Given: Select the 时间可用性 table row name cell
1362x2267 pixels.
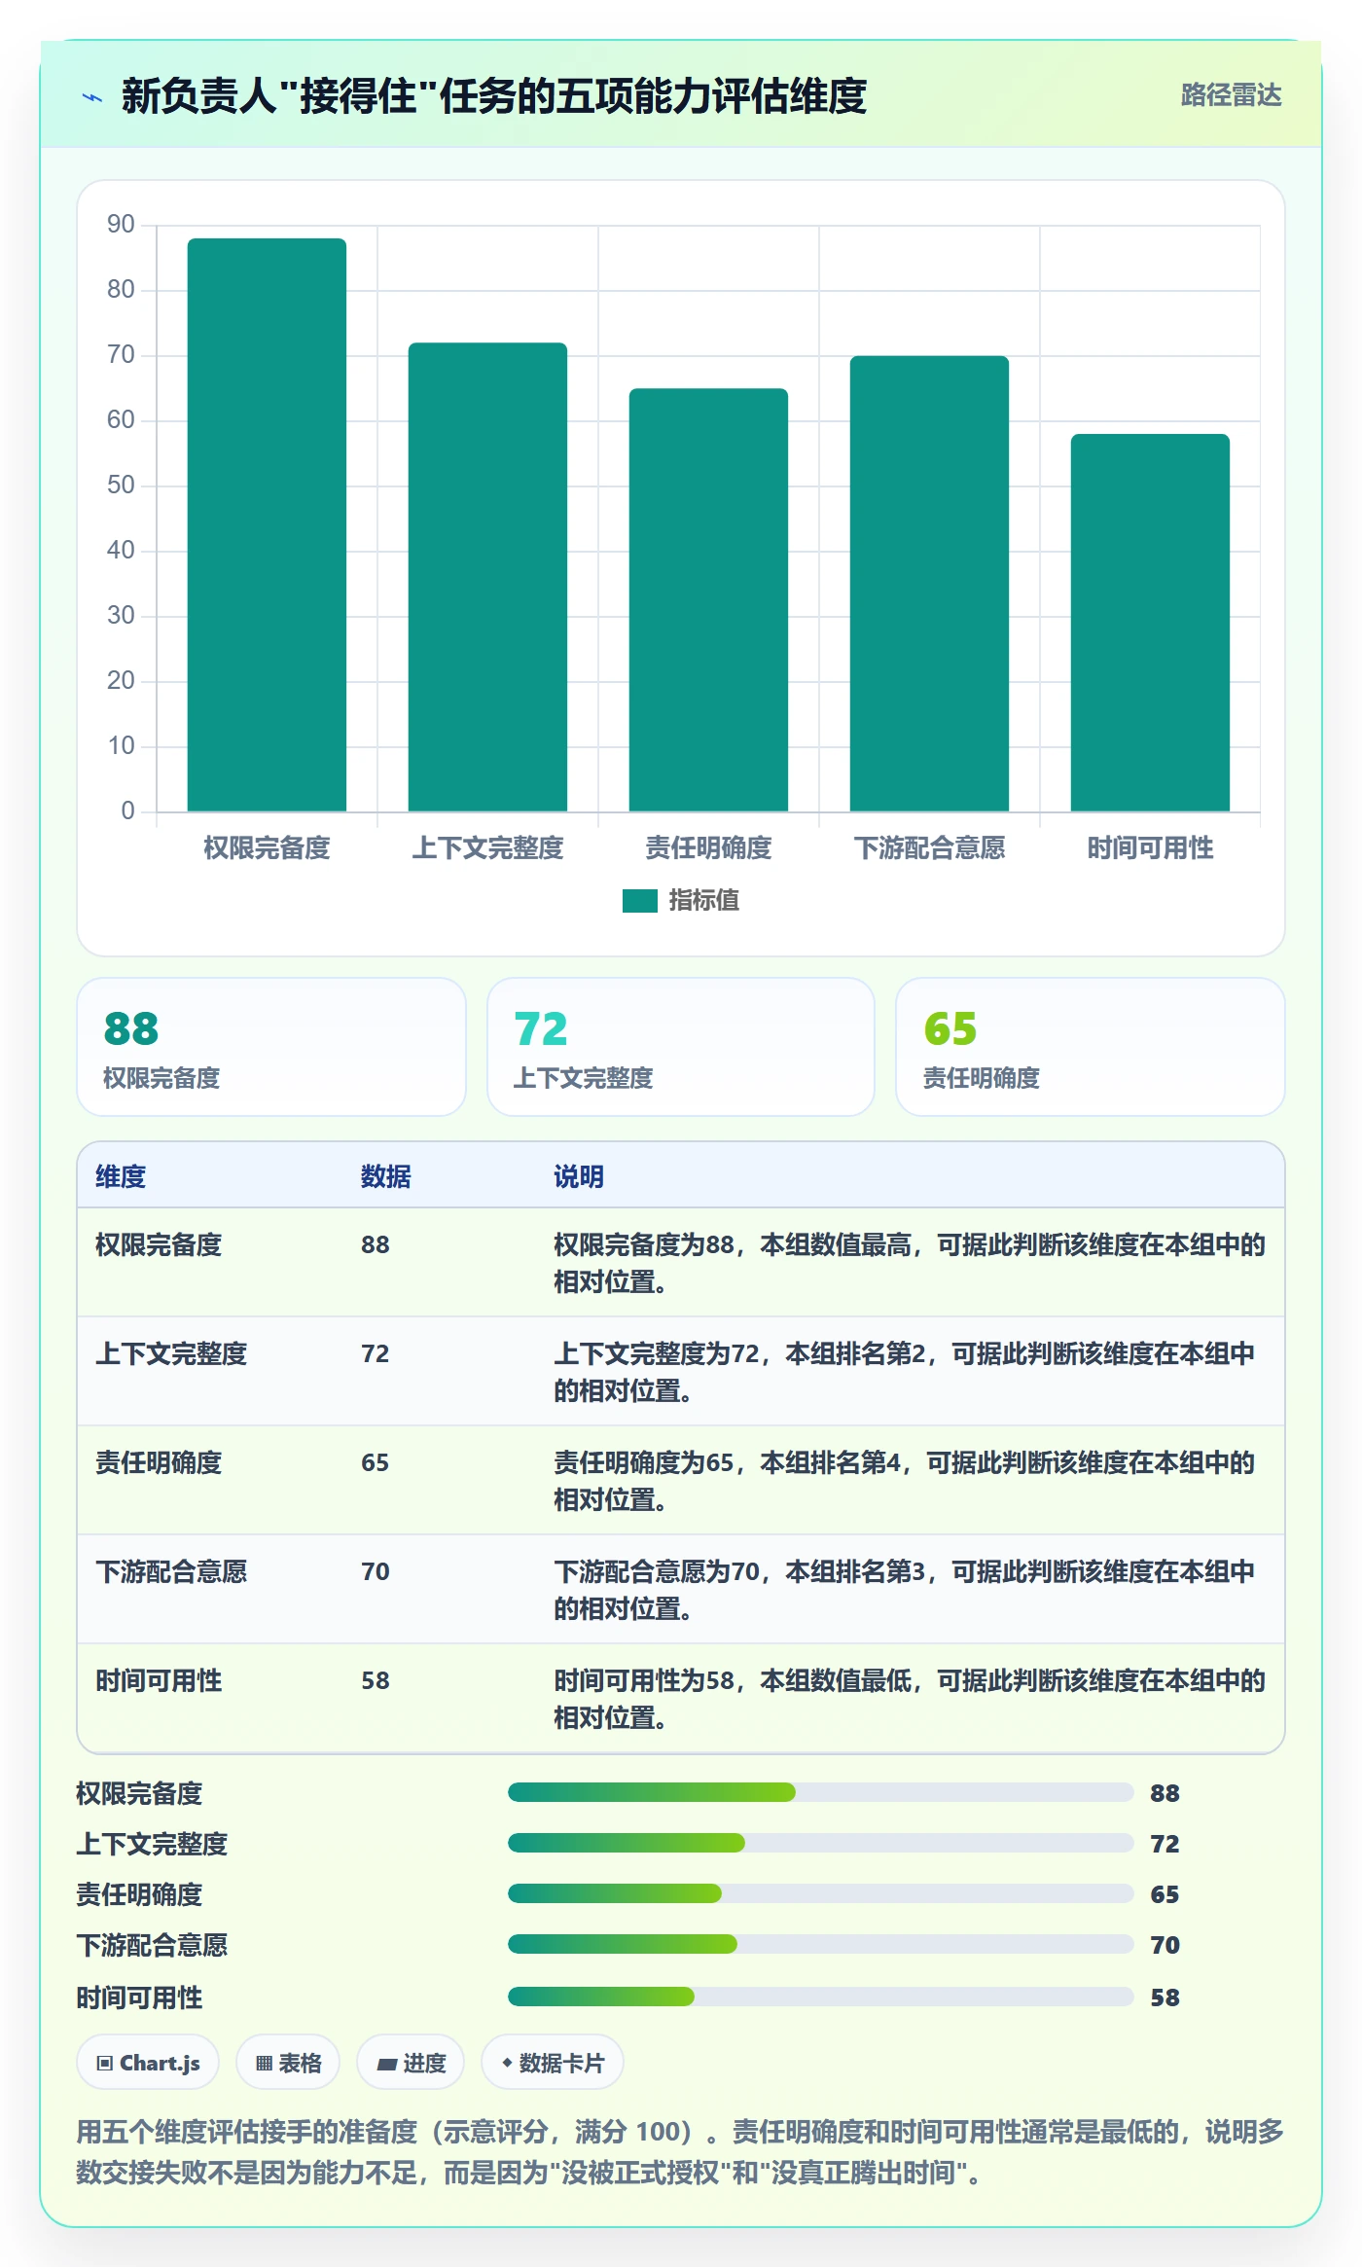Looking at the screenshot, I should click(159, 1680).
